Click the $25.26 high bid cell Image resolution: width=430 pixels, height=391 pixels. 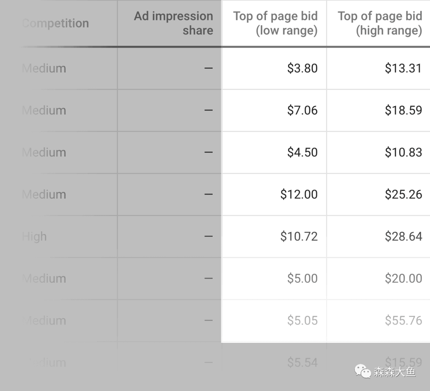(x=403, y=194)
